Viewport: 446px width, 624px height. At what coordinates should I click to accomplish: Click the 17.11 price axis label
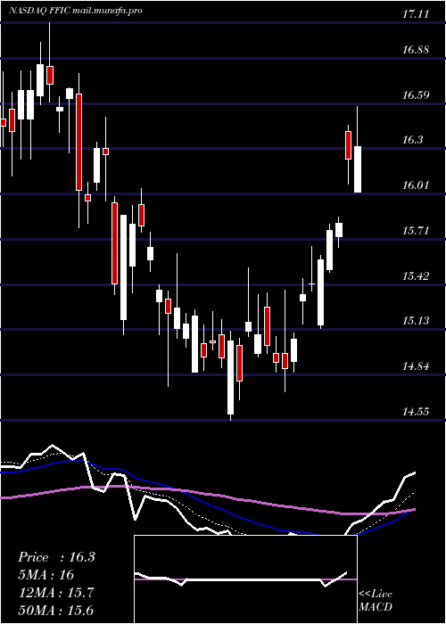(416, 14)
